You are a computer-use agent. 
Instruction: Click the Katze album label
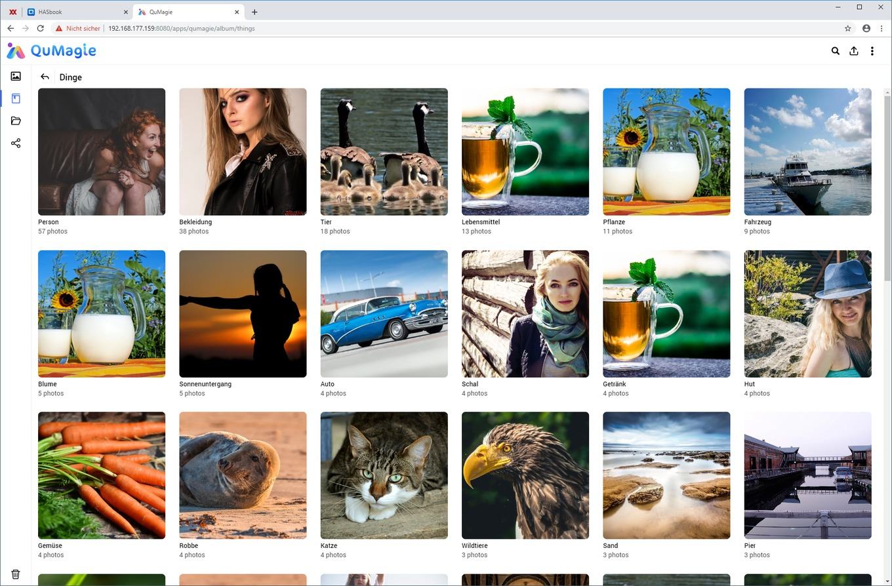click(x=329, y=545)
